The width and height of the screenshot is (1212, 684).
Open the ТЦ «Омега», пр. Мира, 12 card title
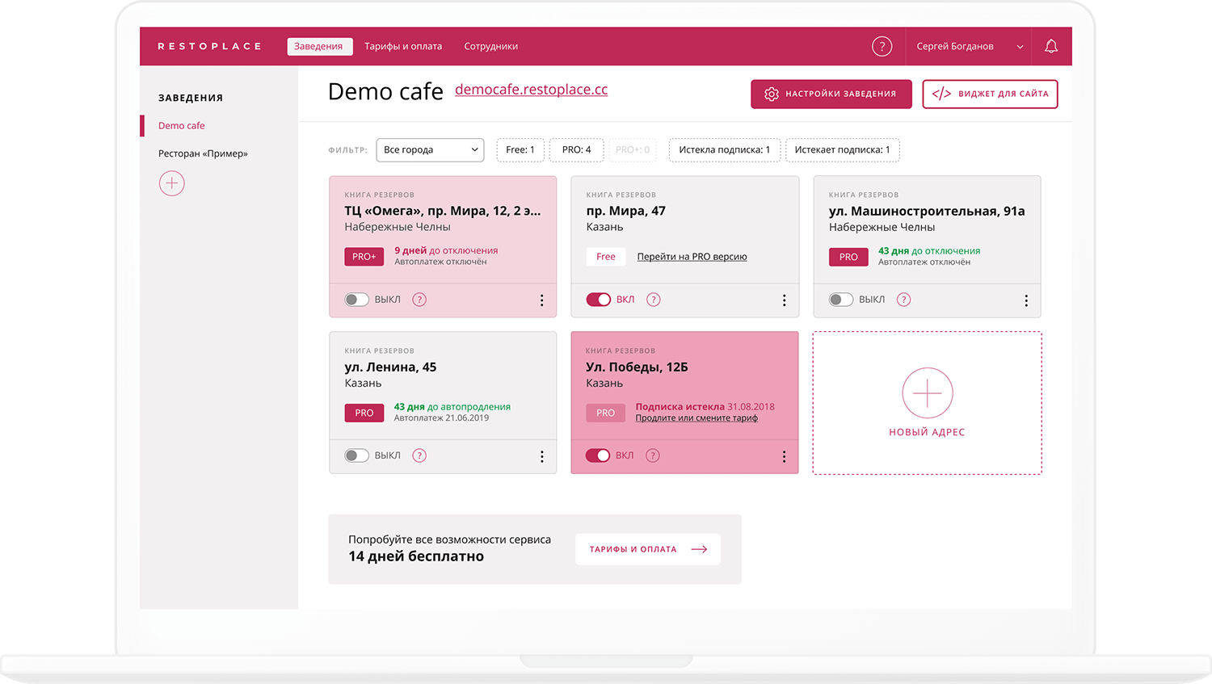click(443, 211)
